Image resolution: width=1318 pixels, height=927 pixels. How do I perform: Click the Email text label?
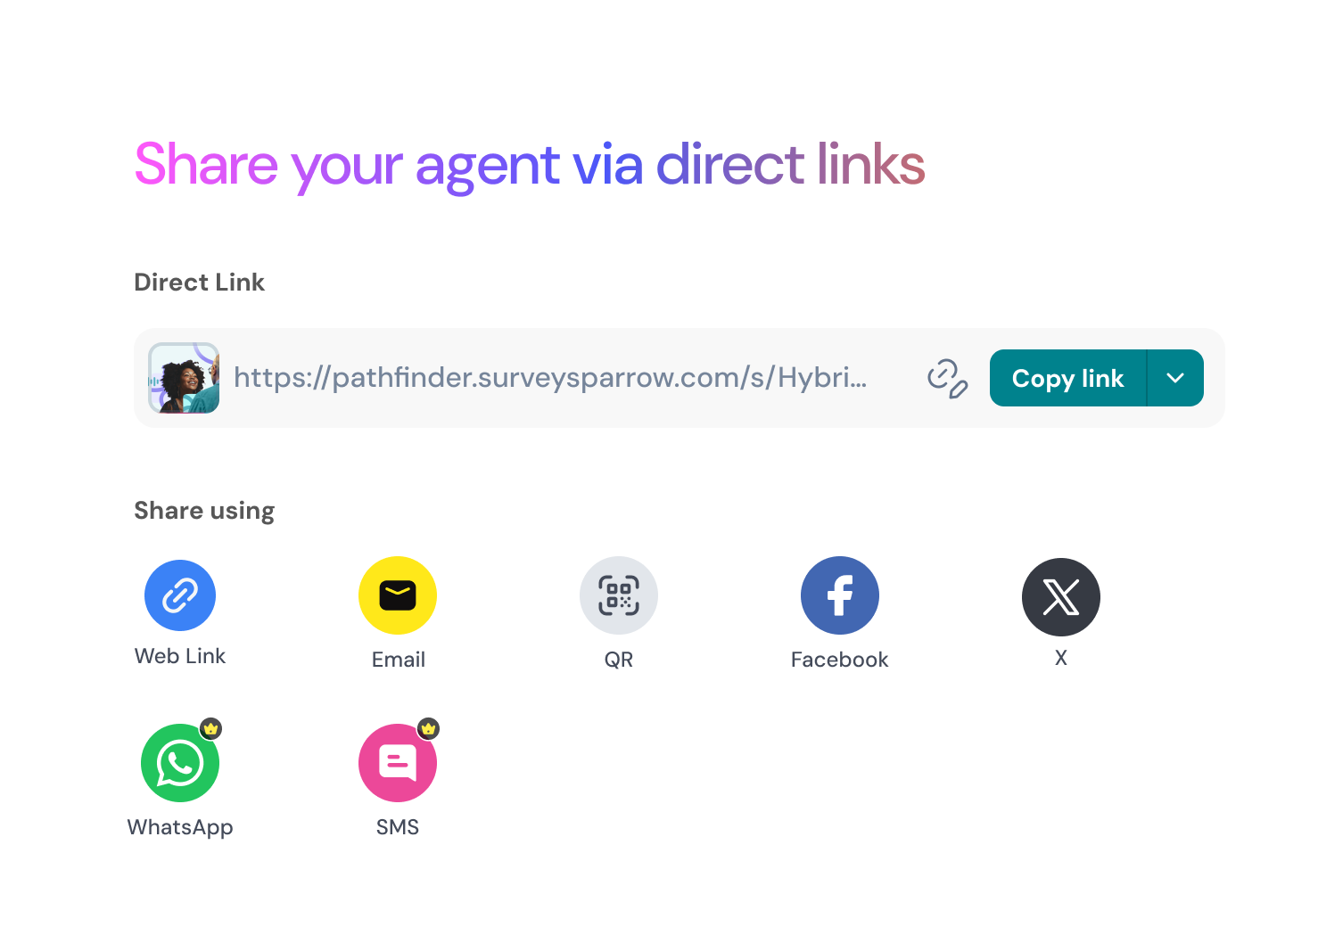(x=398, y=660)
